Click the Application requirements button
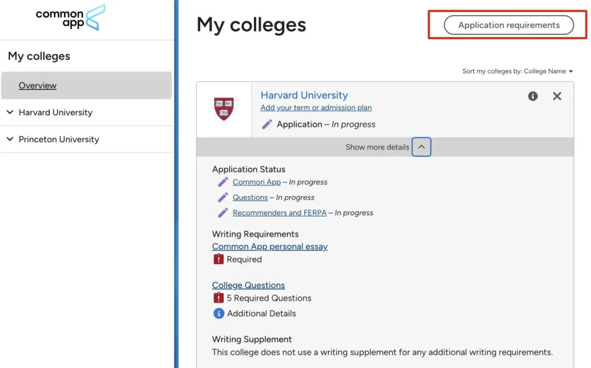The image size is (591, 368). tap(509, 25)
